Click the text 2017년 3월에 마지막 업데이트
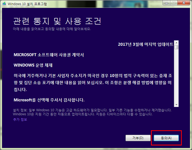Screen dimensions: 192x150 pyautogui.click(x=145, y=44)
